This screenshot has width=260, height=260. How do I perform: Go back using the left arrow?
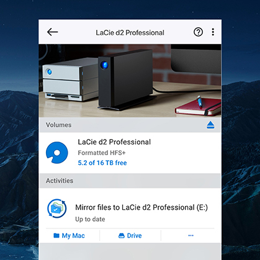(x=52, y=32)
